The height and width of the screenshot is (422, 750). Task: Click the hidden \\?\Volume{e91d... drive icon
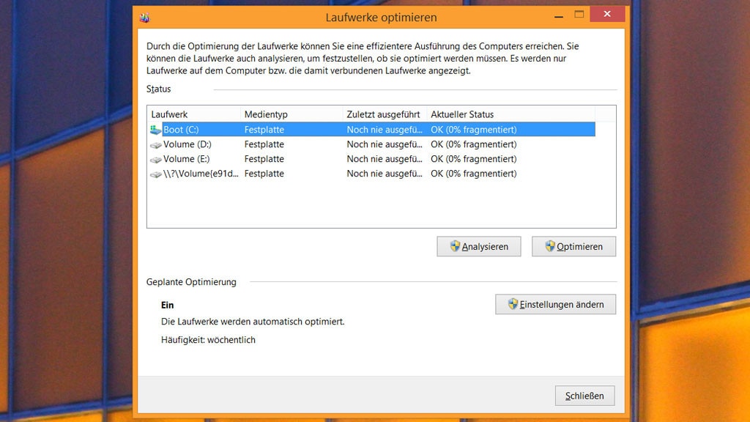[x=157, y=174]
